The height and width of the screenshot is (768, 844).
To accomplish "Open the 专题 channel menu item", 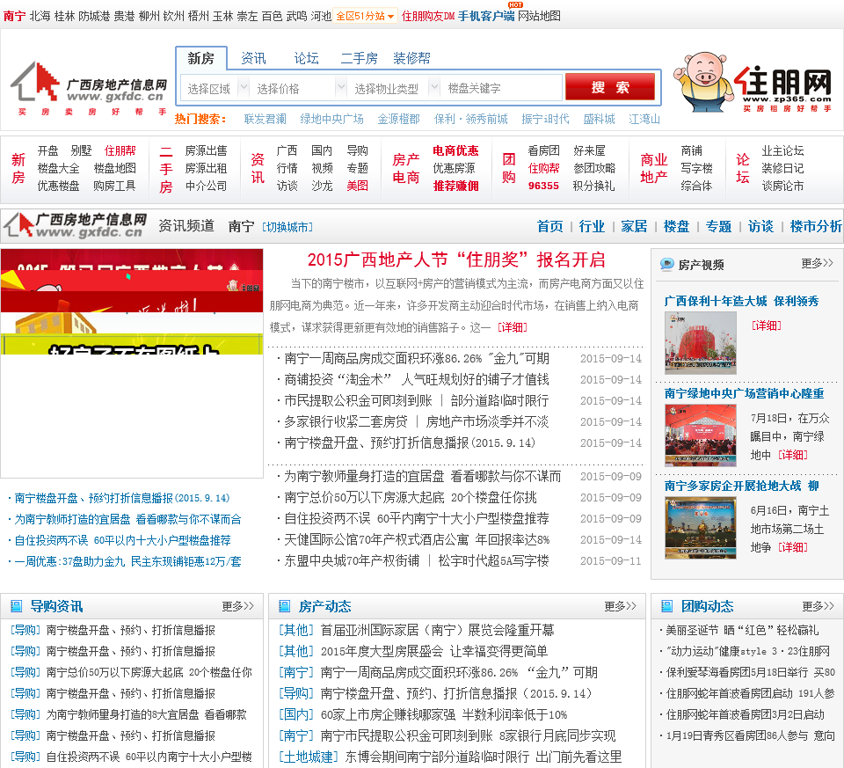I will pos(718,226).
